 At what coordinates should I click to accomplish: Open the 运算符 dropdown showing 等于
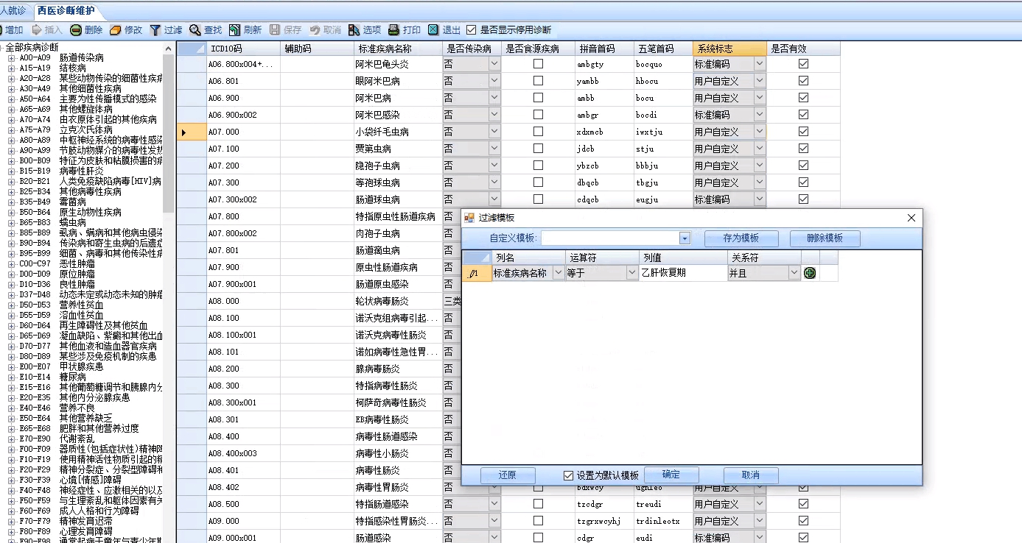point(632,273)
